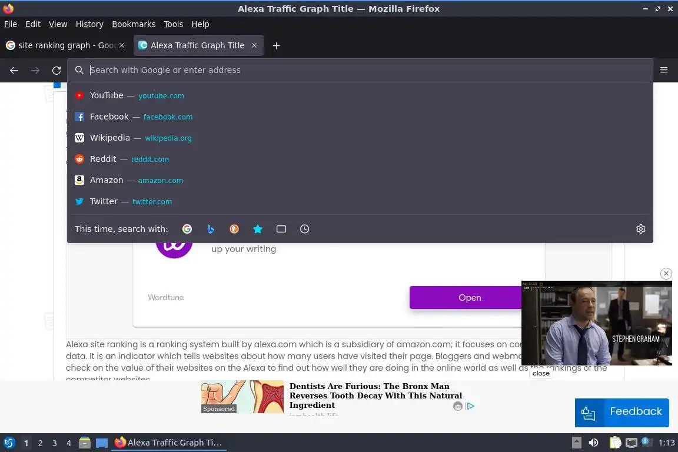This screenshot has height=452, width=678.
Task: Open the Dentists Are Furious ad headline
Action: click(375, 395)
